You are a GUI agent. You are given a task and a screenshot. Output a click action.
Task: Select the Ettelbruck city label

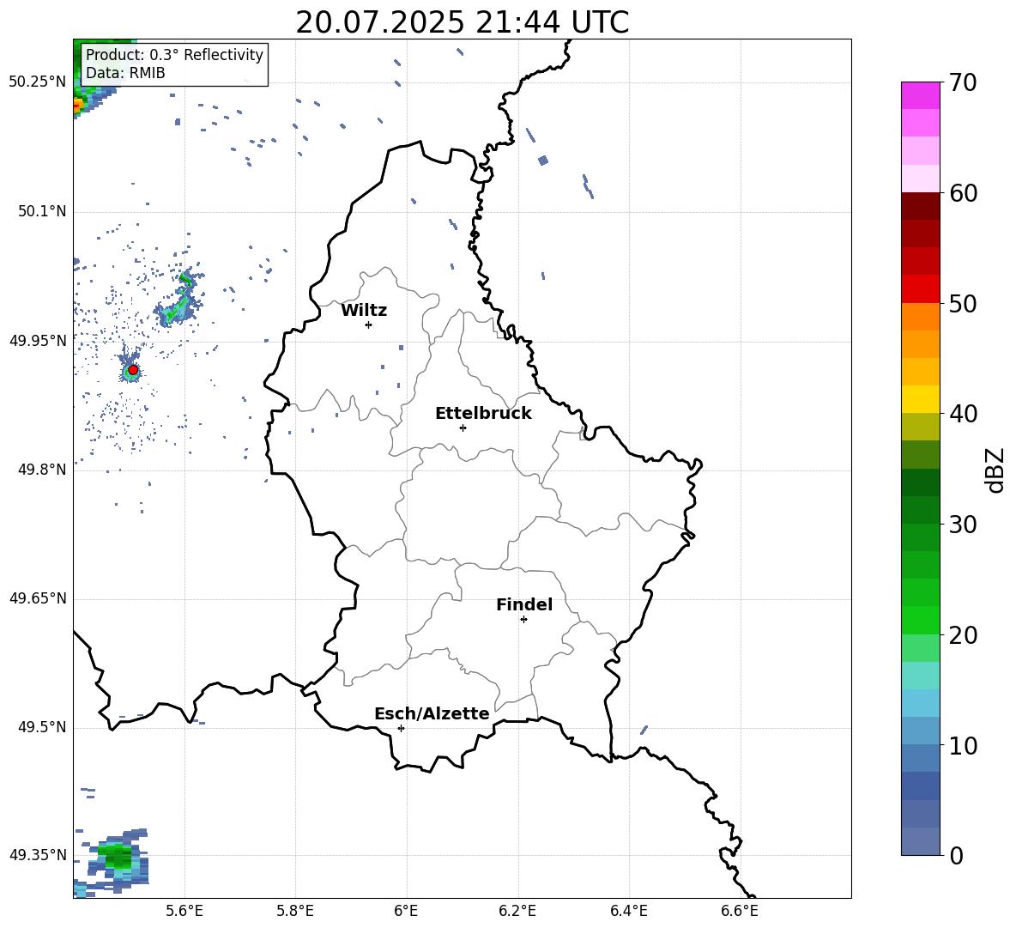(483, 414)
